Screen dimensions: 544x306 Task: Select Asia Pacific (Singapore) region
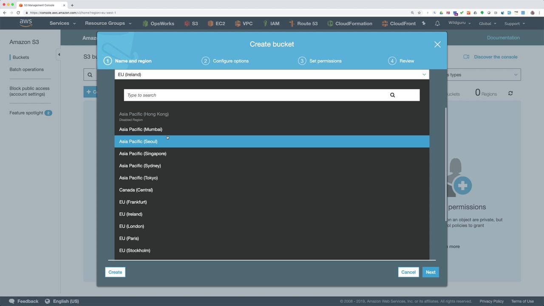[272, 153]
